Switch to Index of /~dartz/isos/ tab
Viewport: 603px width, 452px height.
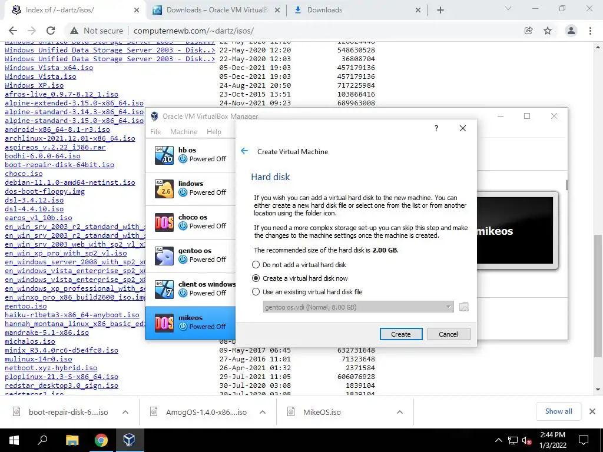tap(74, 11)
